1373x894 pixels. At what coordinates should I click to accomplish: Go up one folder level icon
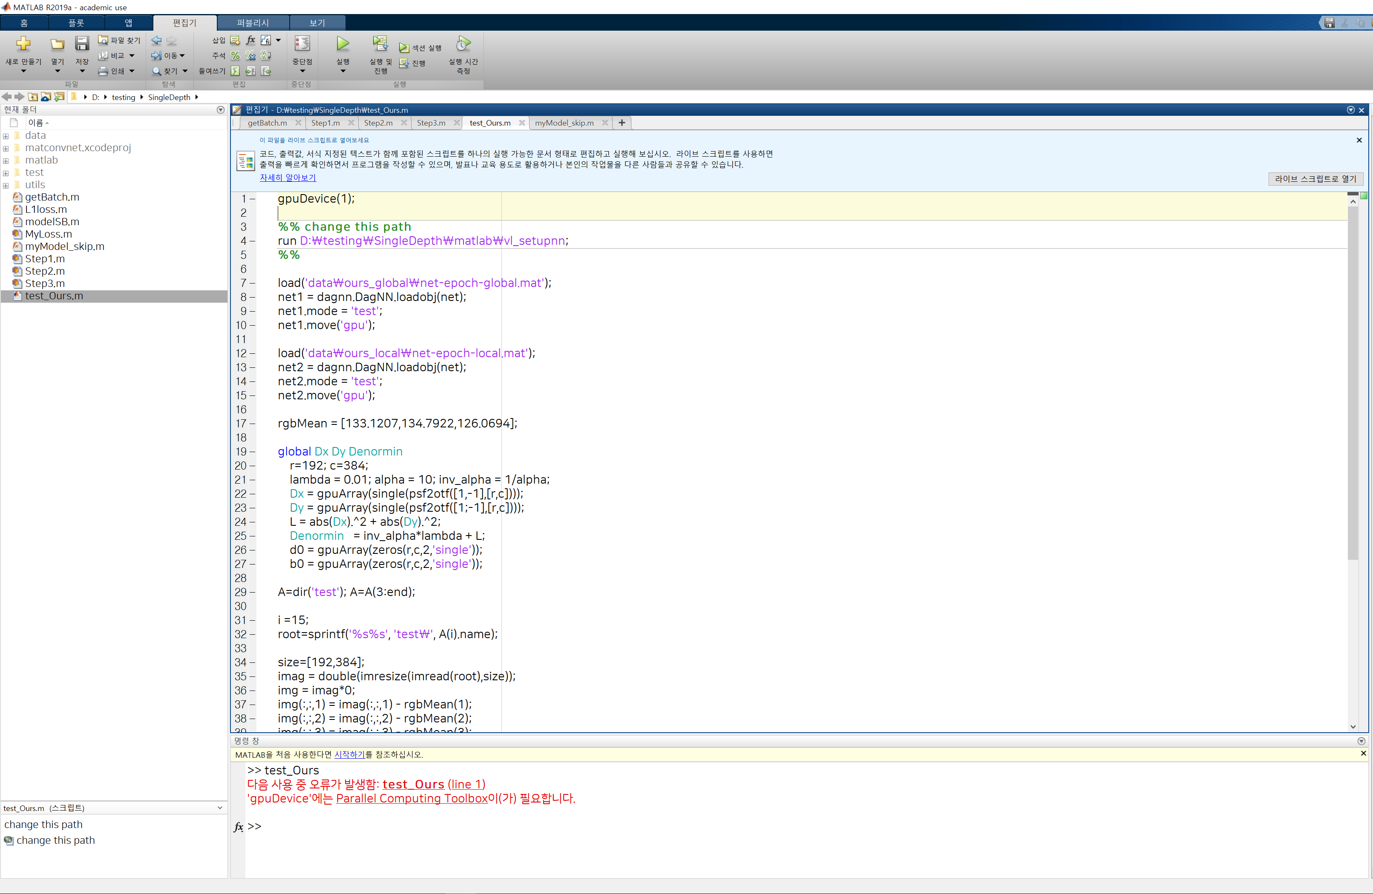(33, 97)
